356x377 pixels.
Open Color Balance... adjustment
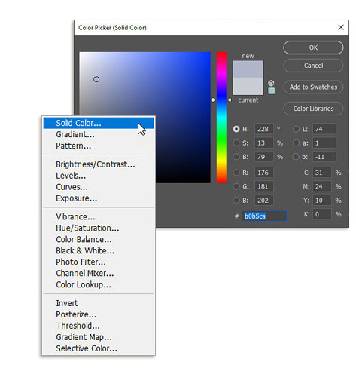tap(99, 239)
